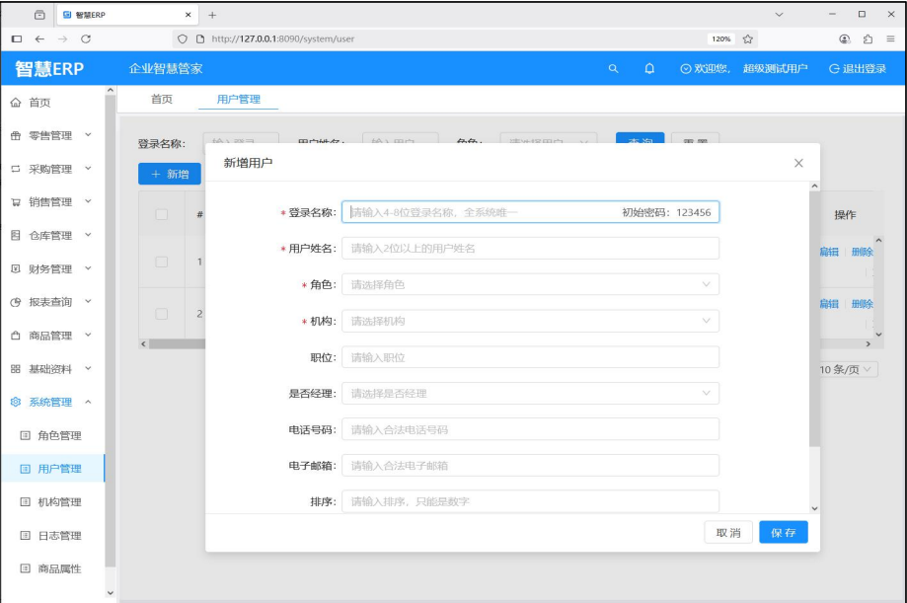Screen dimensions: 907x603
Task: Focus the 排序 input field
Action: (530, 501)
